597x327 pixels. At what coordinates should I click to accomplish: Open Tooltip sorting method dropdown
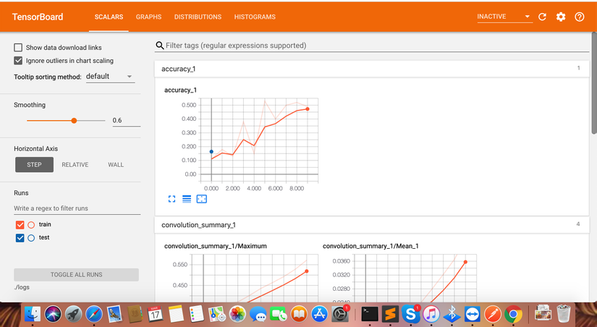[110, 77]
